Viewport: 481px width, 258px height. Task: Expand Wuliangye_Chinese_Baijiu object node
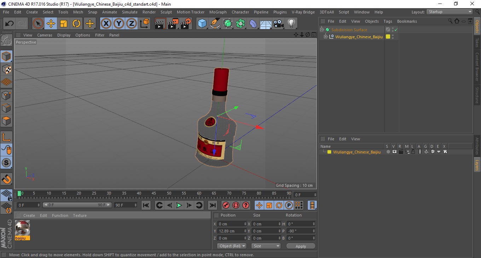326,37
